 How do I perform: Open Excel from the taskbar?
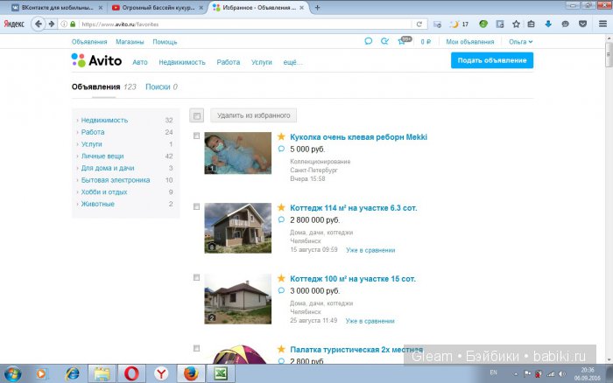222,373
